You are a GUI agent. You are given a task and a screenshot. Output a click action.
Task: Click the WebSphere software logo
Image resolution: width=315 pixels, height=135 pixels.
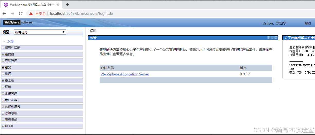click(18, 23)
